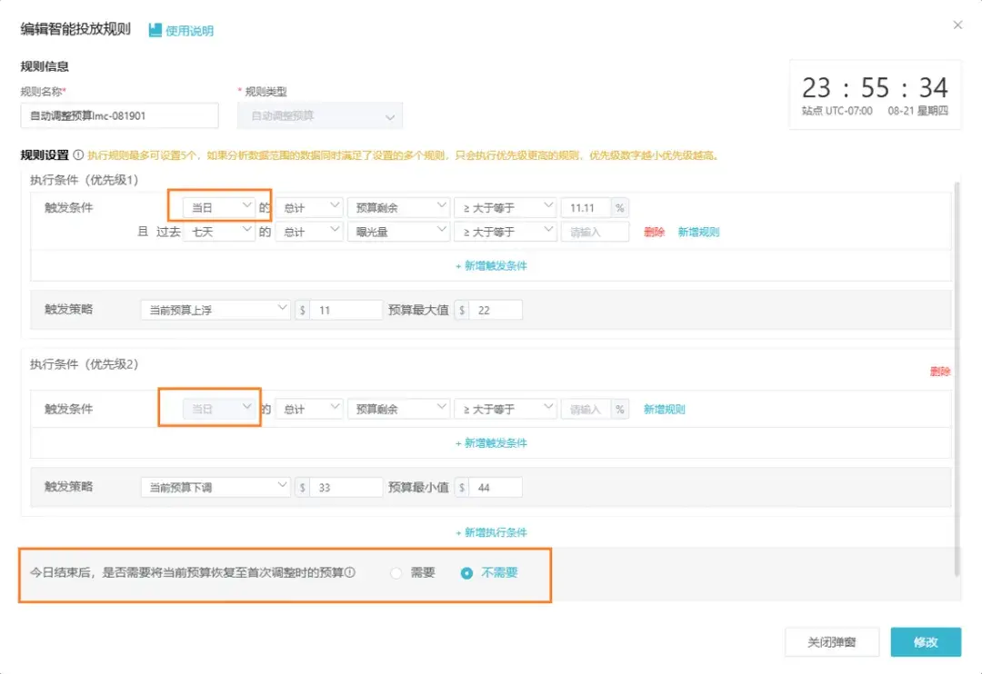Click the 关闭弹窗 button
The height and width of the screenshot is (674, 982).
pyautogui.click(x=831, y=642)
